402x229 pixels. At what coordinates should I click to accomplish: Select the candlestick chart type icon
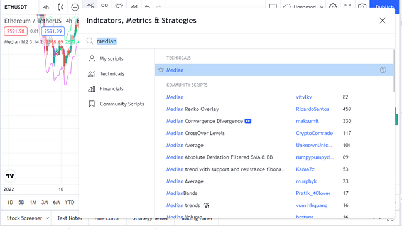pos(61,7)
